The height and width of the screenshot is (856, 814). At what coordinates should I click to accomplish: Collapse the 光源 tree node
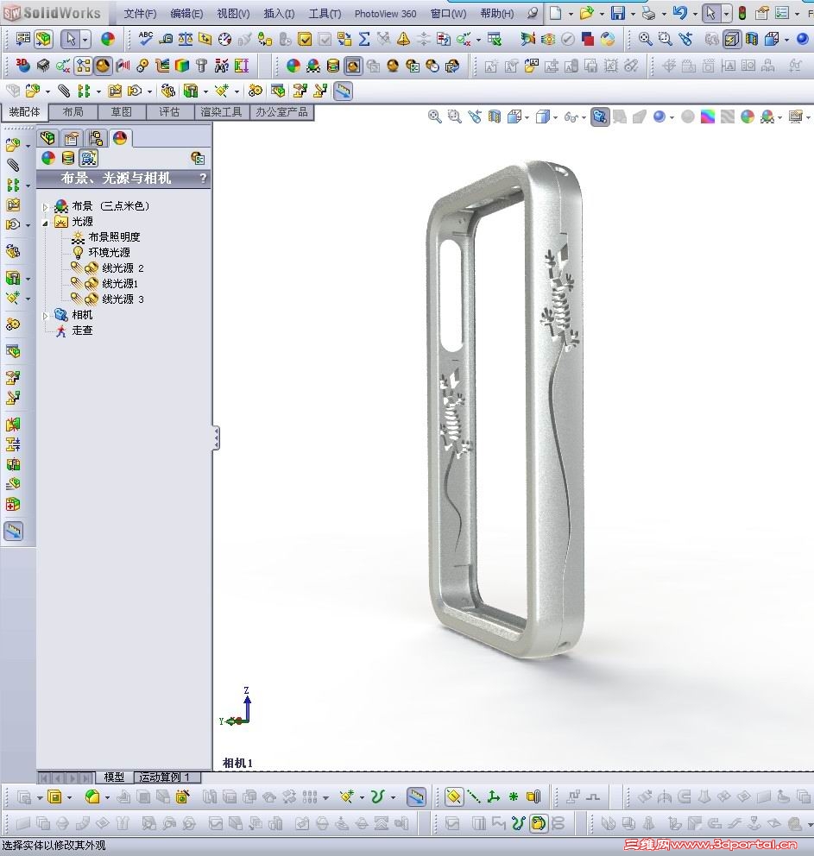[x=46, y=222]
